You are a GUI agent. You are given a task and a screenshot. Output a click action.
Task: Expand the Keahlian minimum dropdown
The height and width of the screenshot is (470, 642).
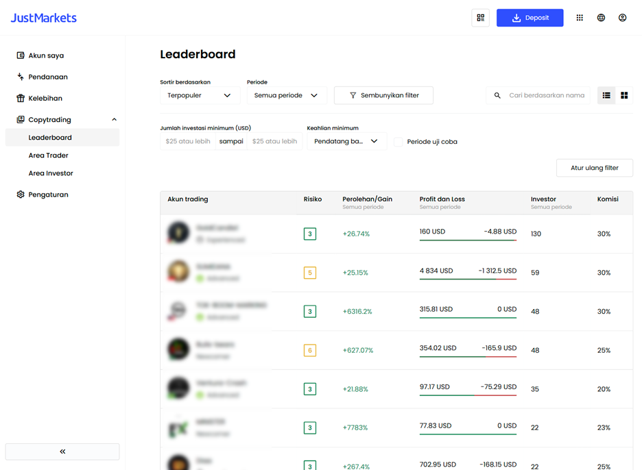coord(346,141)
